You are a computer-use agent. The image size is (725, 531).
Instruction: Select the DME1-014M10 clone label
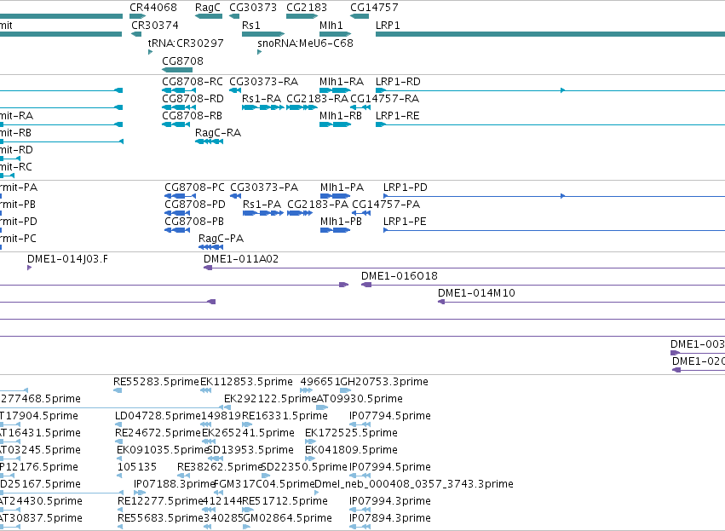477,294
